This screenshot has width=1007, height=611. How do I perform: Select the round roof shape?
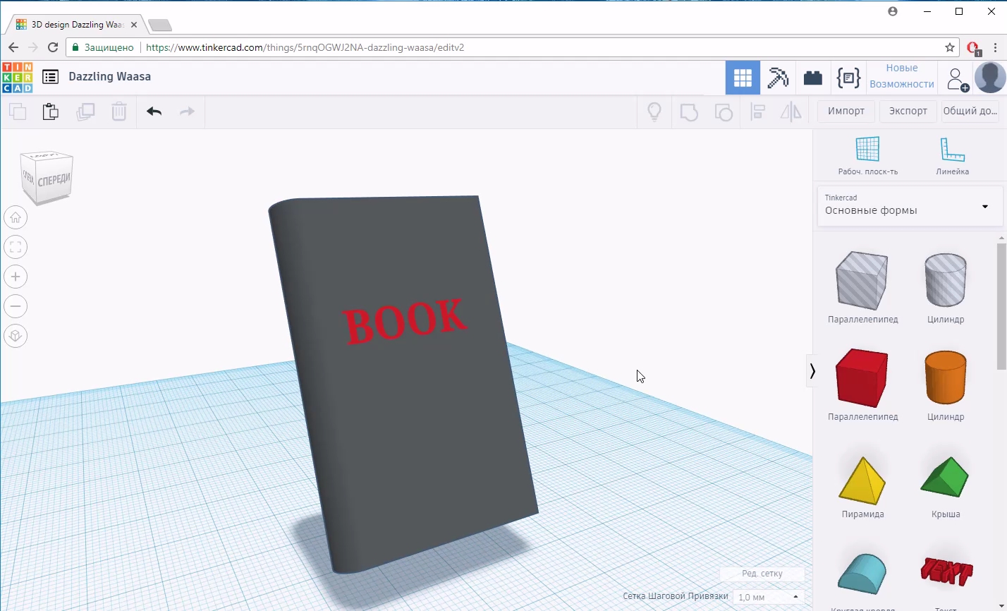coord(862,574)
